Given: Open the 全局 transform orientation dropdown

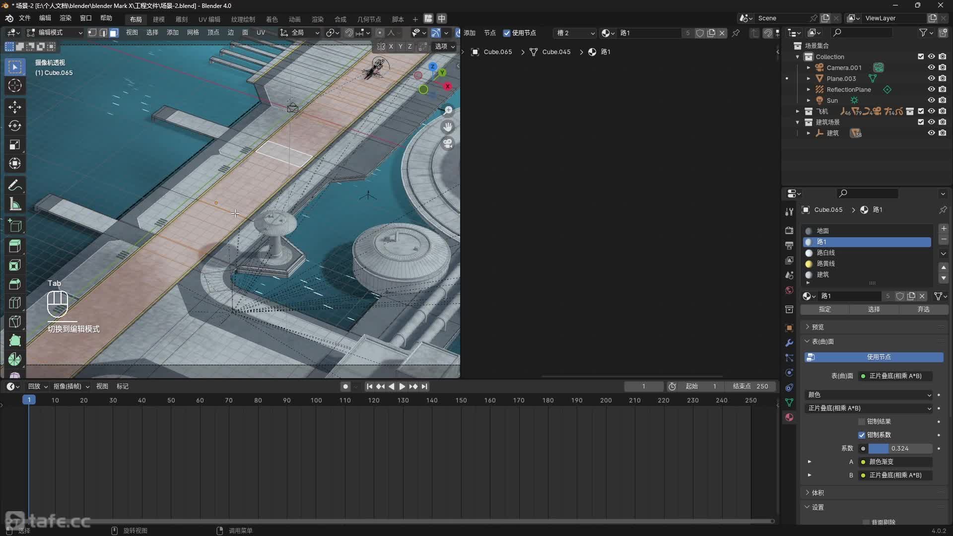Looking at the screenshot, I should [300, 33].
